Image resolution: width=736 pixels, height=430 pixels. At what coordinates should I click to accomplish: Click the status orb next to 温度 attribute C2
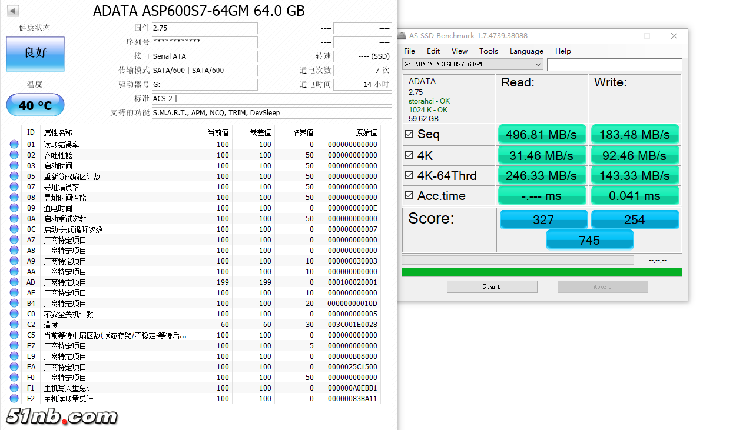coord(14,325)
